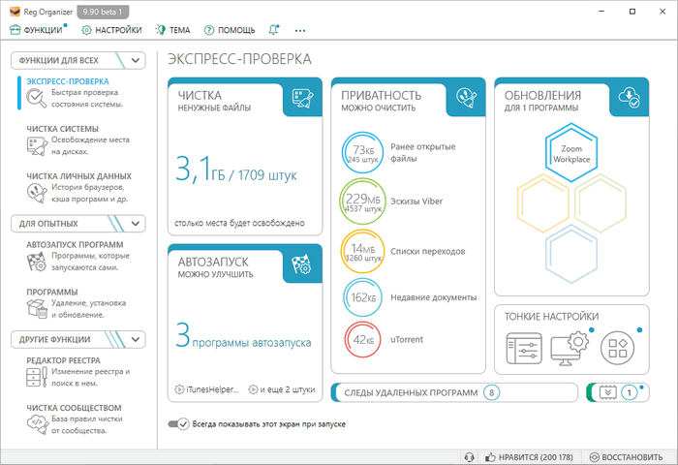678x465 pixels.
Task: Click the НРАВИТСЯ (200 178) button
Action: pos(529,457)
